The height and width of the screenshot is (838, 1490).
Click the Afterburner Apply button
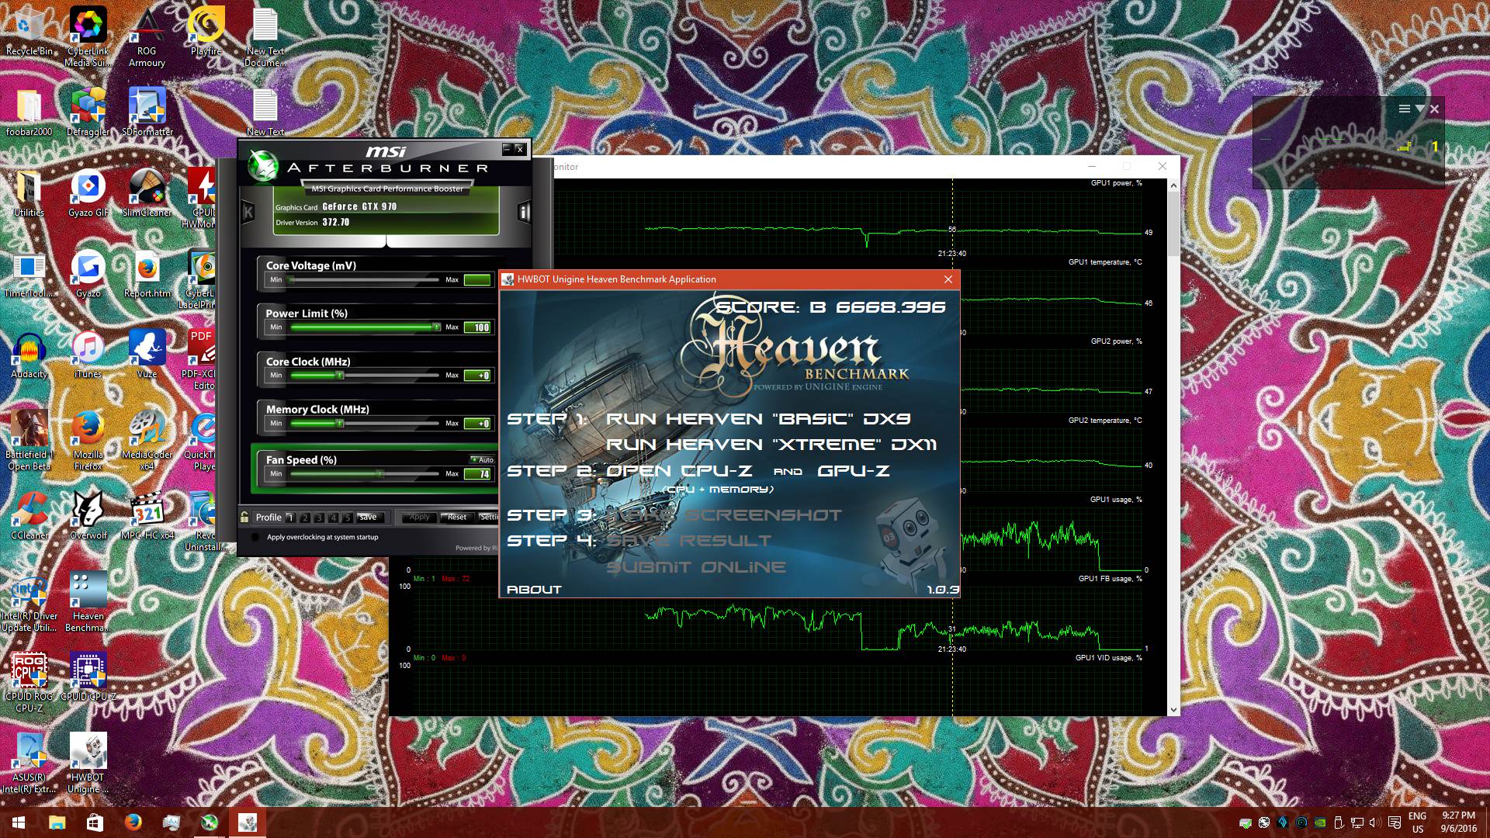pos(419,518)
